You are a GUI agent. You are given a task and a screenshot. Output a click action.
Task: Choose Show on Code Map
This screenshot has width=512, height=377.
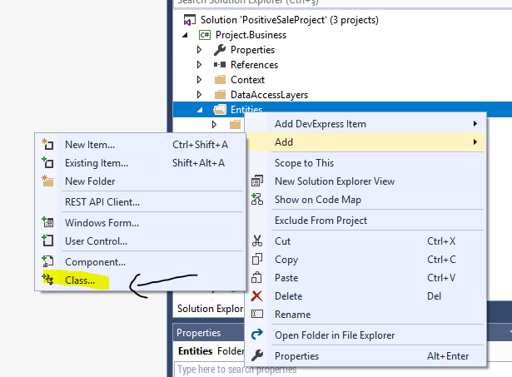(365, 200)
